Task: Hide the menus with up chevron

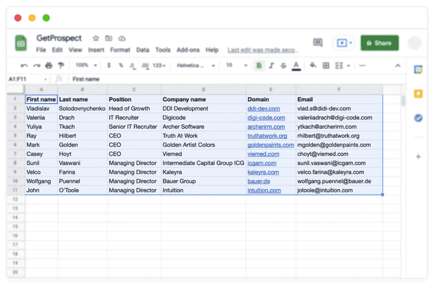Action: click(398, 65)
